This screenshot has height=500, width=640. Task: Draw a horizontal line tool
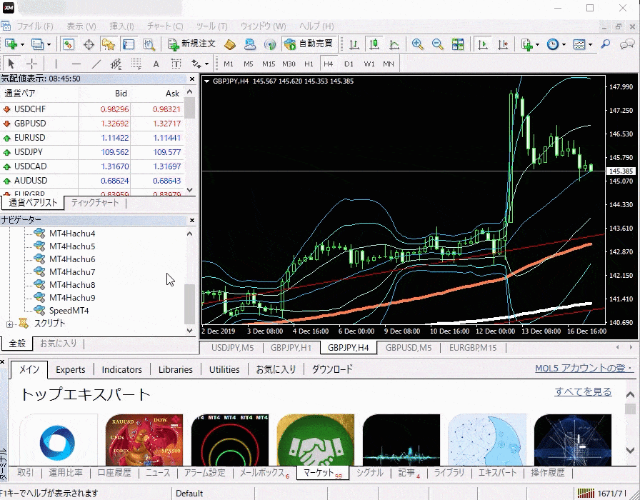(76, 64)
